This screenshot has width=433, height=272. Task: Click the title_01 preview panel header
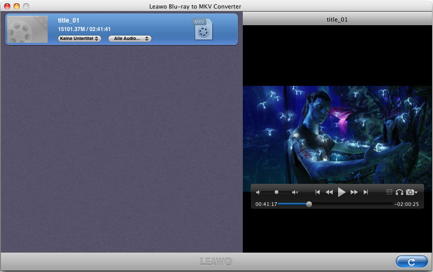pos(338,19)
